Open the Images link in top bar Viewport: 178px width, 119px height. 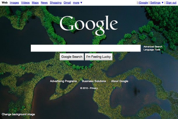(14, 3)
